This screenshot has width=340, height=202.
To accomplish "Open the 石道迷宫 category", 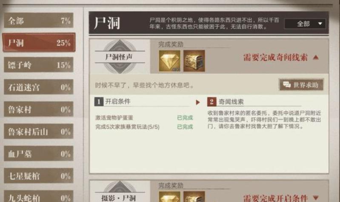I will pos(39,87).
